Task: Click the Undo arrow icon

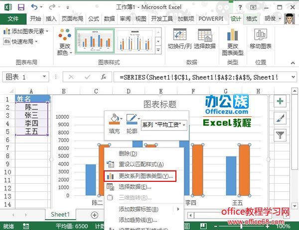Action: (x=34, y=7)
